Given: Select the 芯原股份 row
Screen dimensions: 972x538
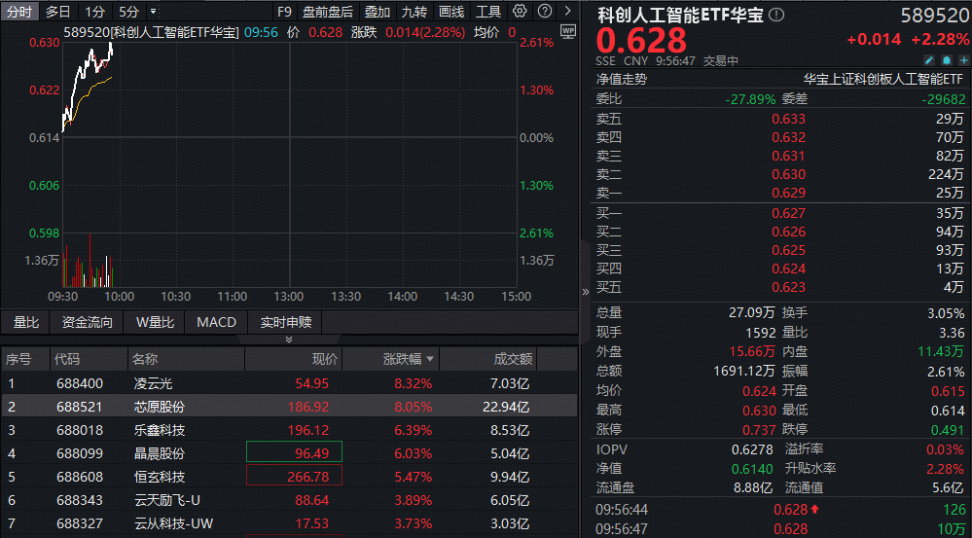Looking at the screenshot, I should point(289,407).
